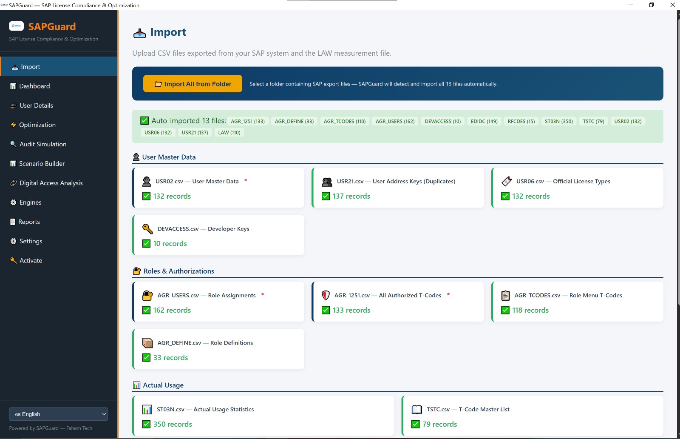The height and width of the screenshot is (439, 680).
Task: Click the User Details people icon
Action: [14, 105]
